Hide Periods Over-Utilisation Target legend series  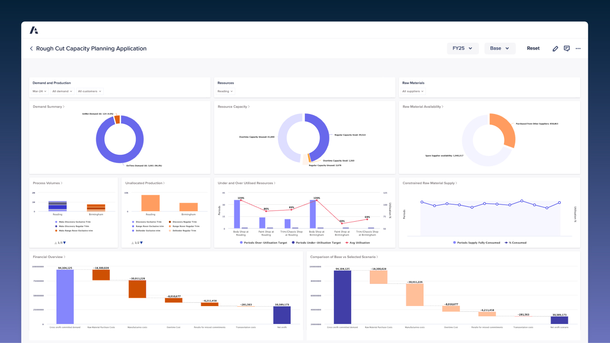(263, 243)
